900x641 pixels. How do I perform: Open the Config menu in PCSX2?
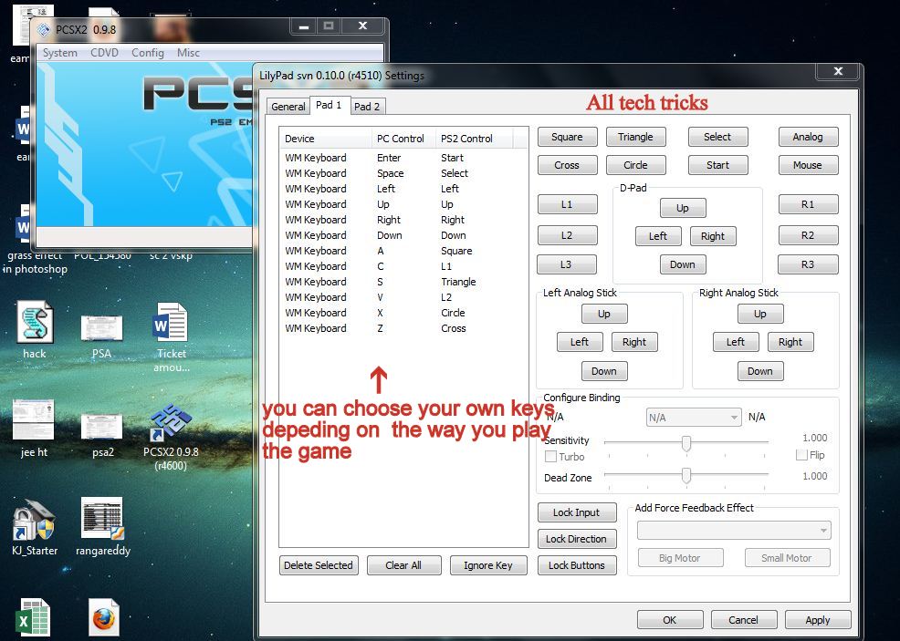coord(147,53)
